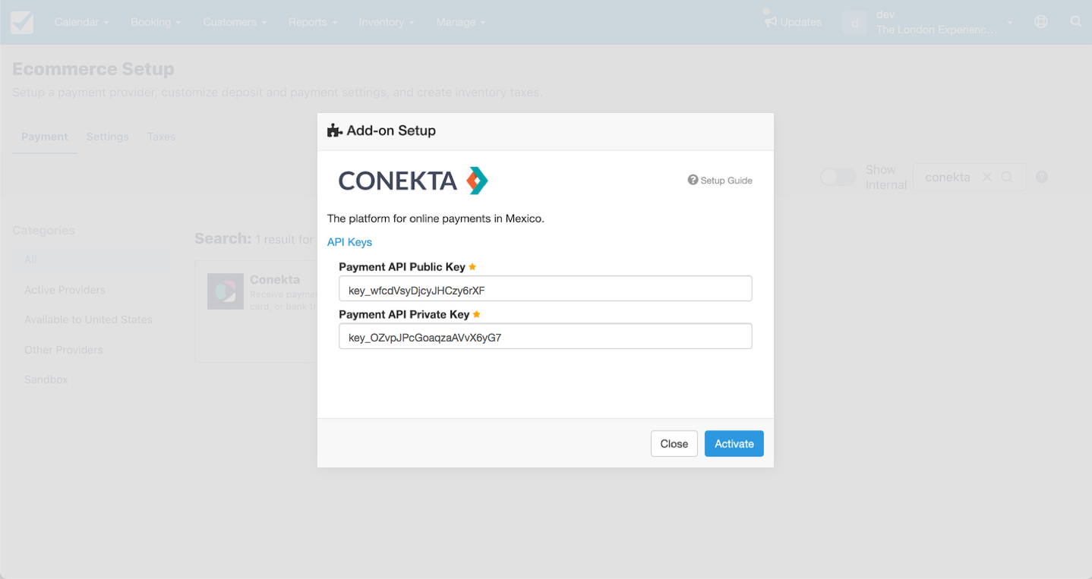Clear the conekta search with X icon
This screenshot has width=1092, height=579.
[987, 177]
